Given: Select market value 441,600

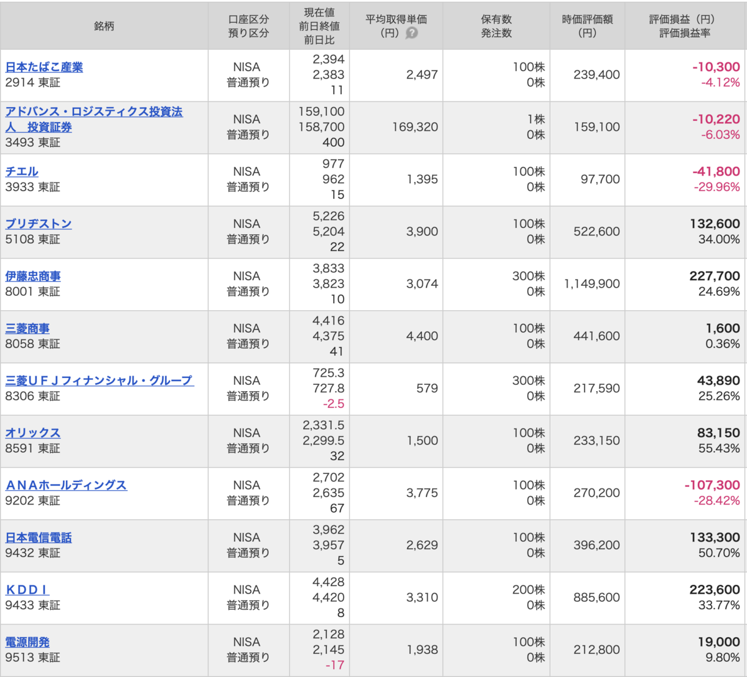Looking at the screenshot, I should tap(596, 336).
